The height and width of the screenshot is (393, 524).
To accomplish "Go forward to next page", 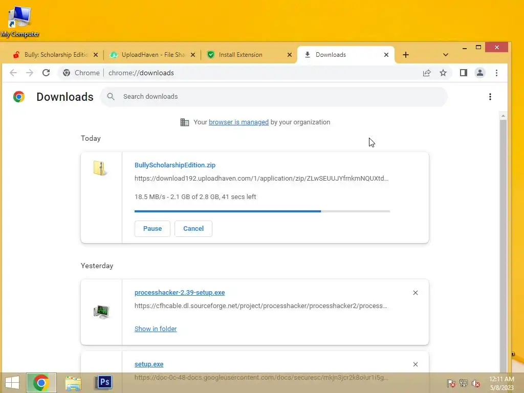I will [x=30, y=73].
